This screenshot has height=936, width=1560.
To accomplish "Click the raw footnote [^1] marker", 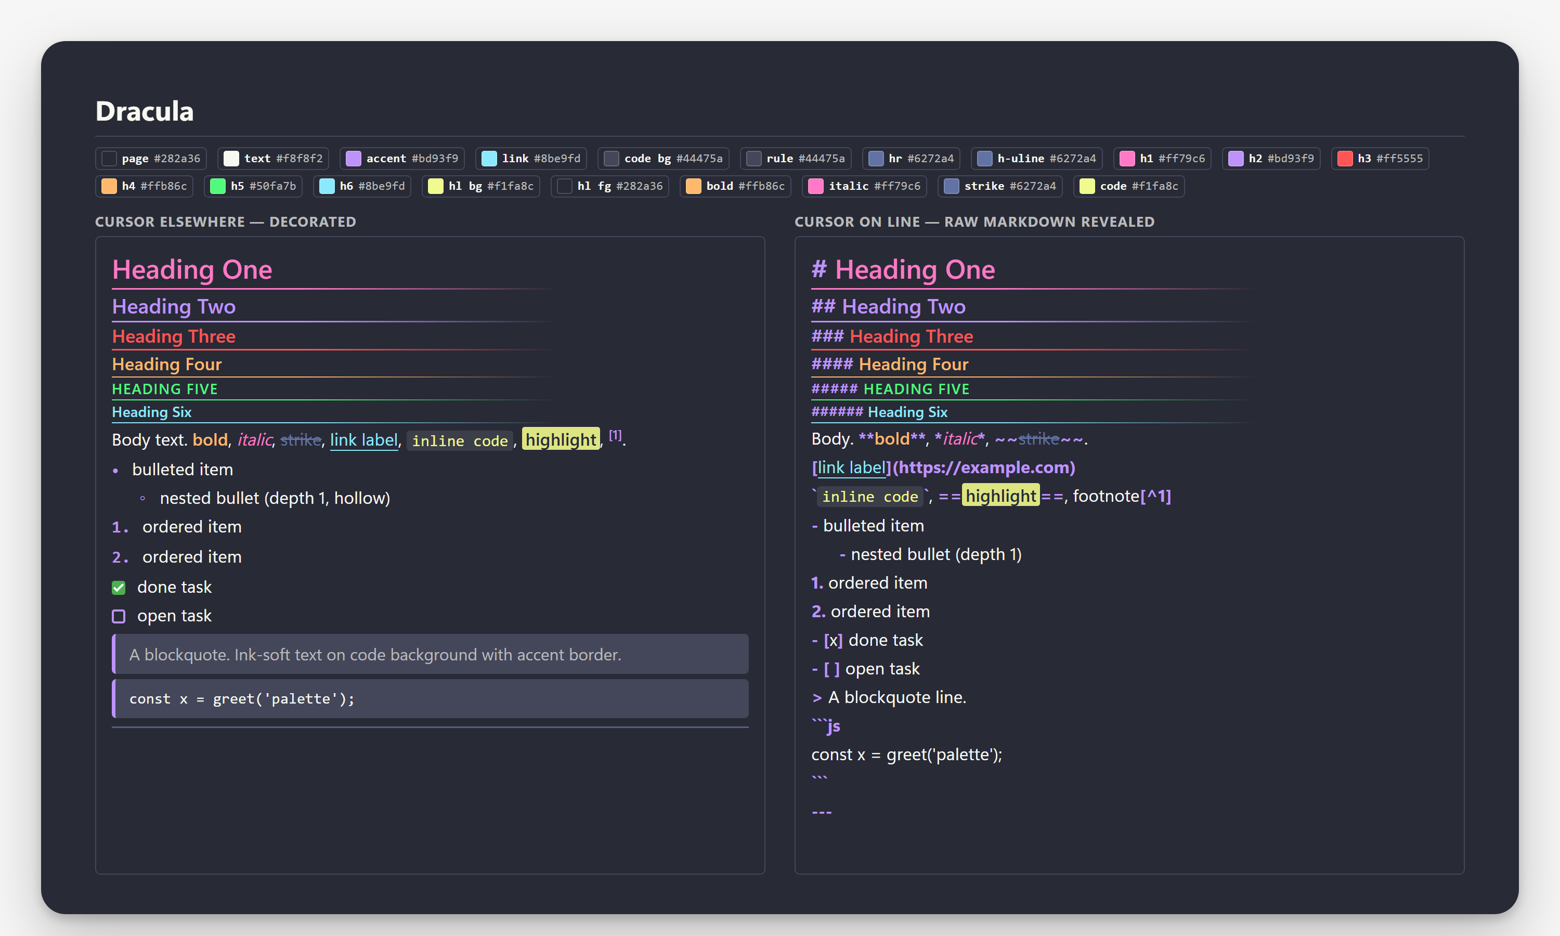I will coord(1155,497).
